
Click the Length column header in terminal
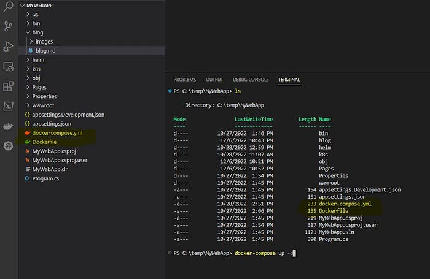click(x=307, y=119)
